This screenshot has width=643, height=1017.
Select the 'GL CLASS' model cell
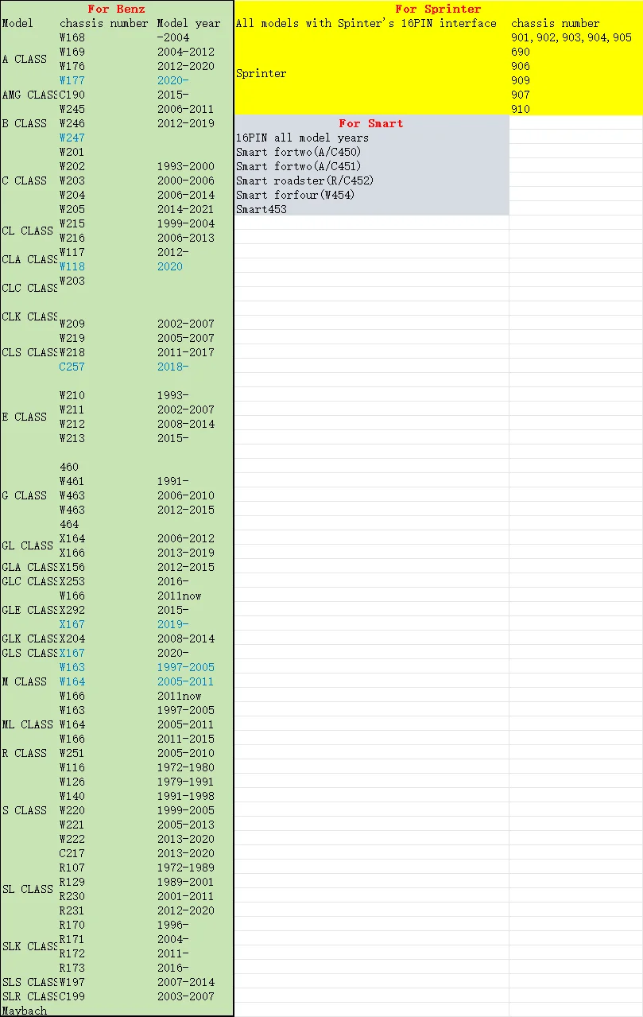click(28, 545)
